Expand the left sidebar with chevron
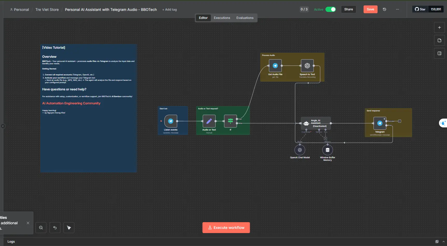Image resolution: width=447 pixels, height=246 pixels. point(3,126)
